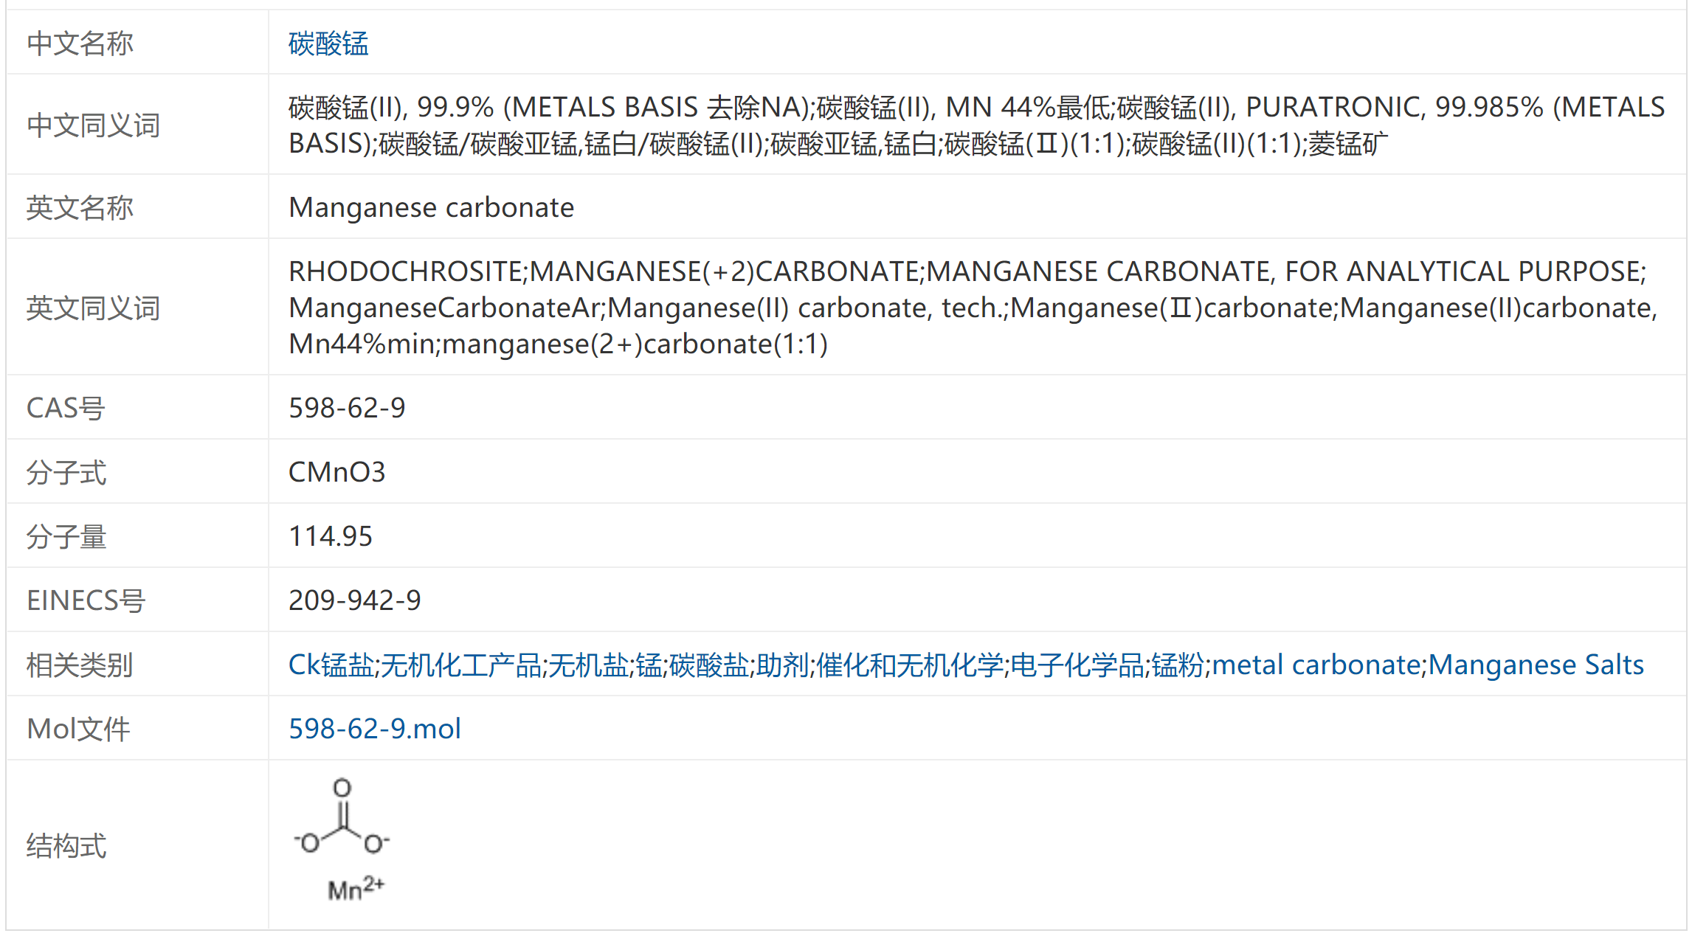
Task: Click the CAS number 598-62-9 value
Action: click(347, 408)
